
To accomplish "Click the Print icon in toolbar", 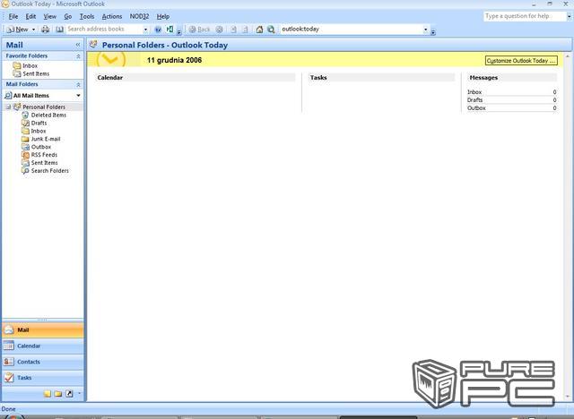I will 46,30.
